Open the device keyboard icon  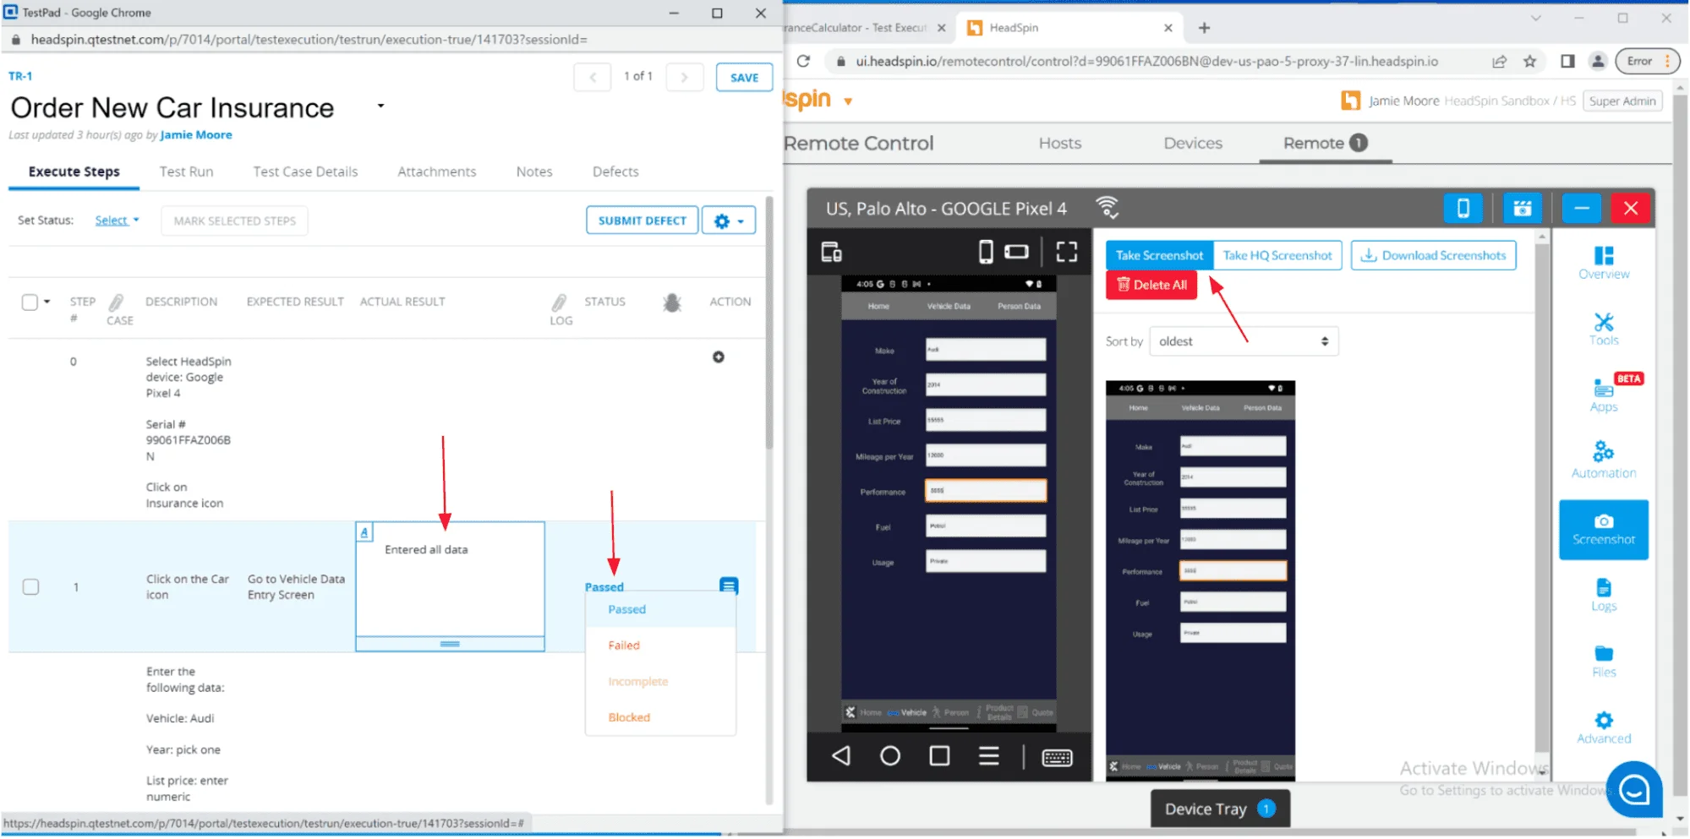(x=1057, y=757)
